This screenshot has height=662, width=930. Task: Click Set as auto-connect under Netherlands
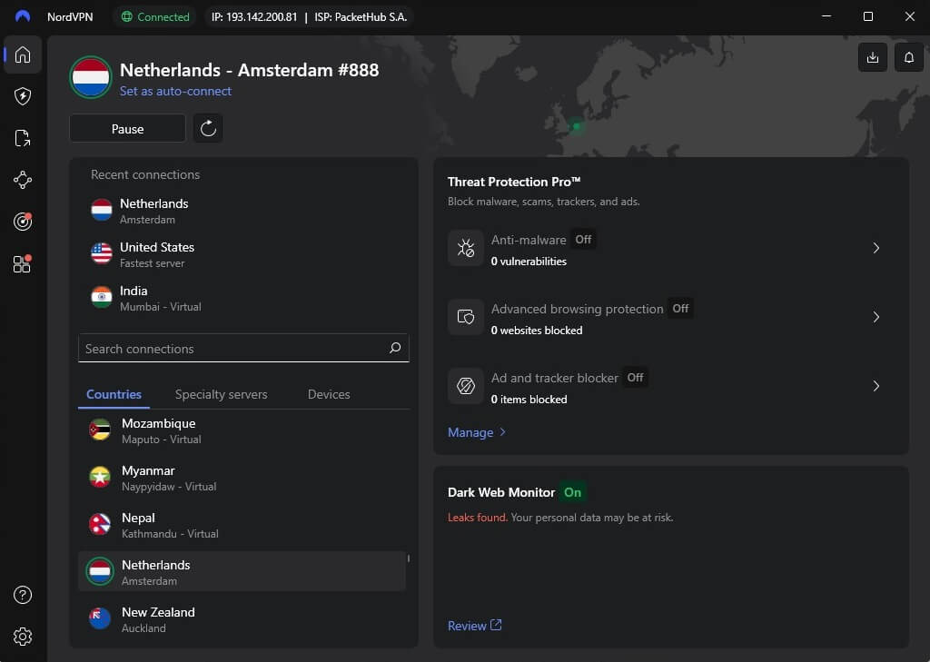175,91
